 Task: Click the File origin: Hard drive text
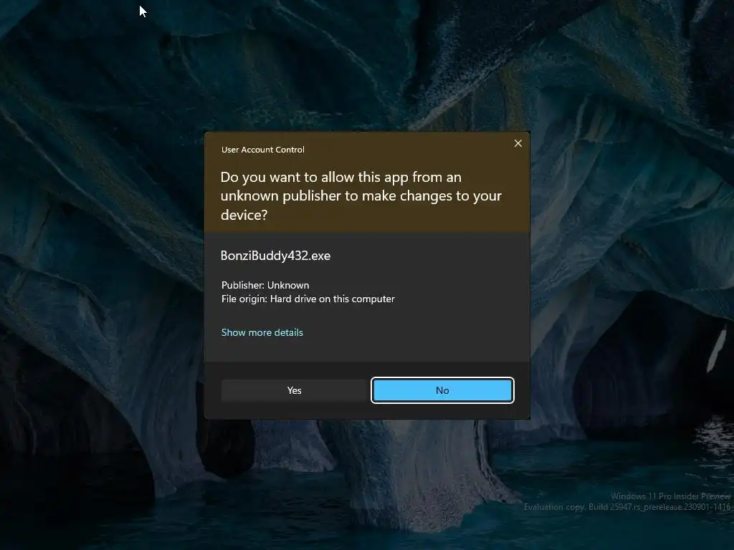coord(308,299)
